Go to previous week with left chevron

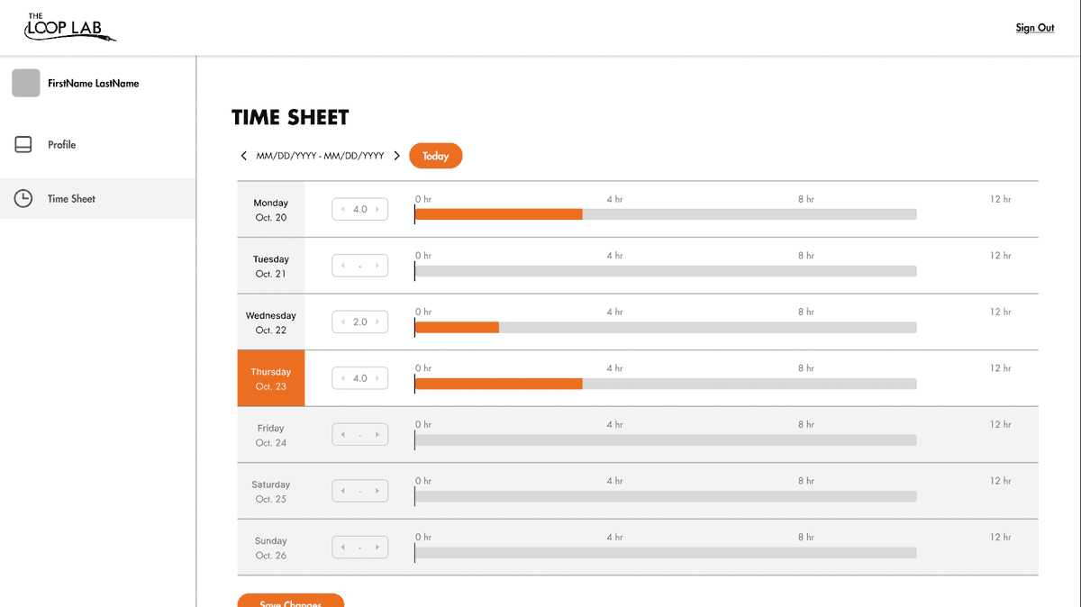243,156
